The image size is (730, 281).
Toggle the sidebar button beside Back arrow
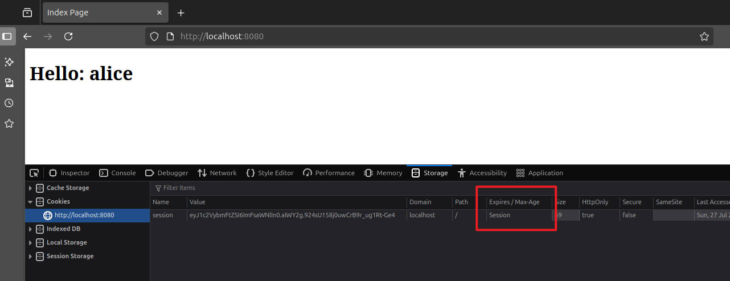[x=7, y=36]
